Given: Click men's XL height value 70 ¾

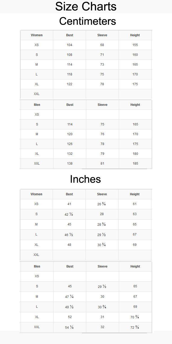Looking at the screenshot, I should tap(135, 317).
